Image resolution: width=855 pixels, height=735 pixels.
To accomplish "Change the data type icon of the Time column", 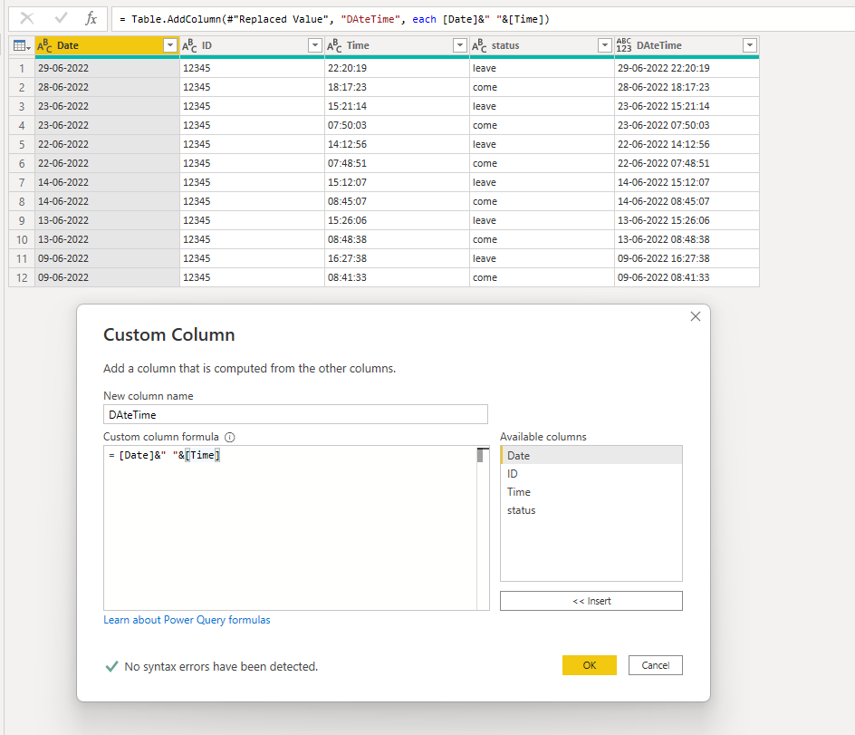I will point(334,46).
